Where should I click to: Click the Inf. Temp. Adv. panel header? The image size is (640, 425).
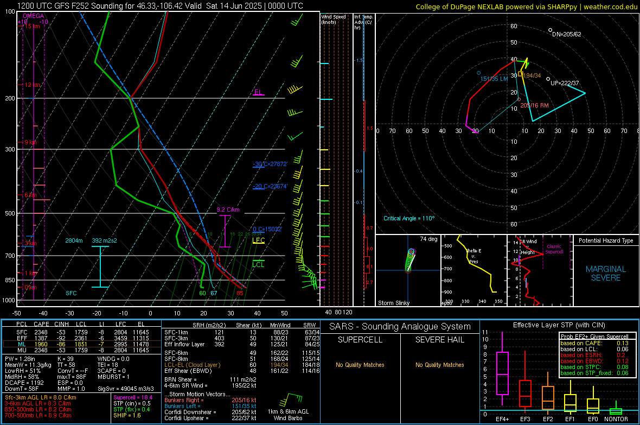364,22
